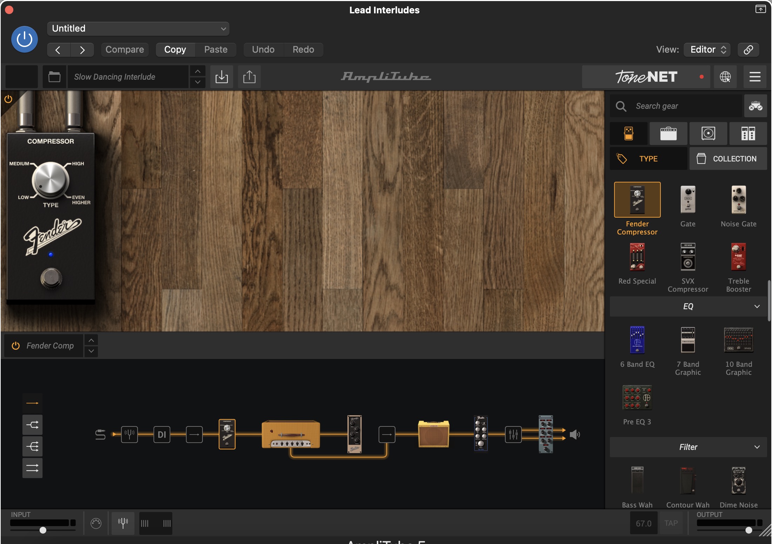The height and width of the screenshot is (544, 772).
Task: Select the orange amp head in chain
Action: coord(291,434)
